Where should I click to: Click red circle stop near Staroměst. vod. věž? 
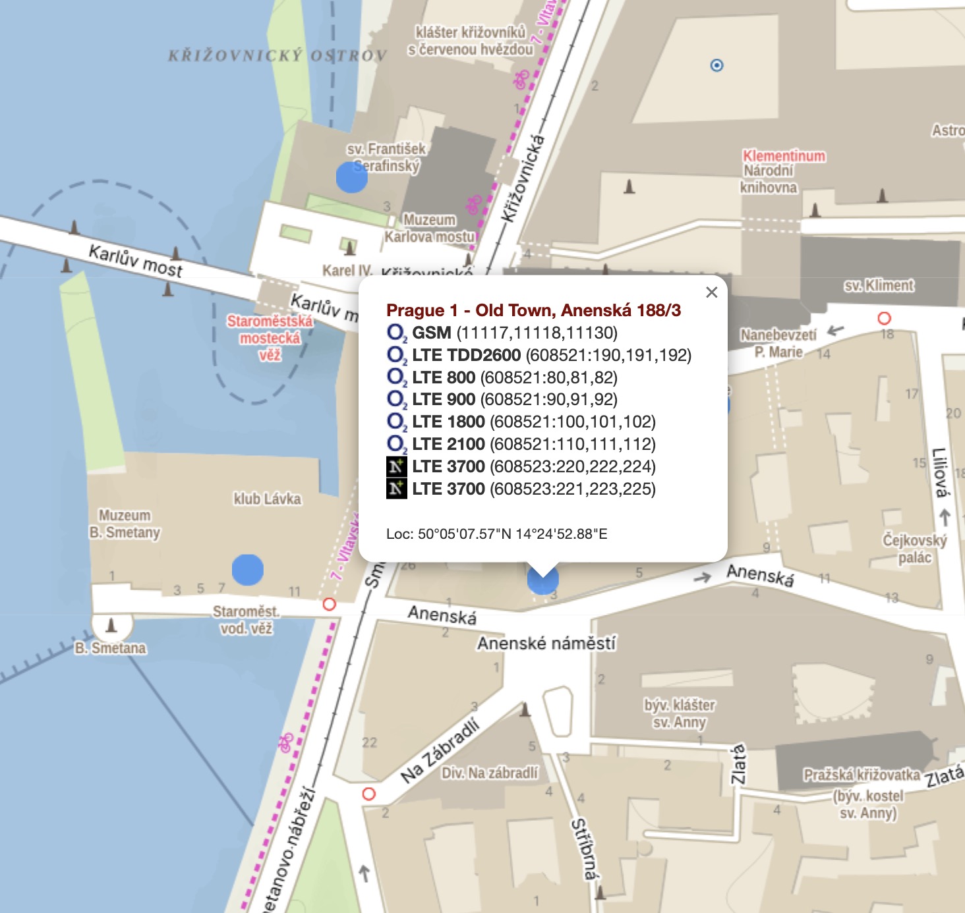coord(330,604)
